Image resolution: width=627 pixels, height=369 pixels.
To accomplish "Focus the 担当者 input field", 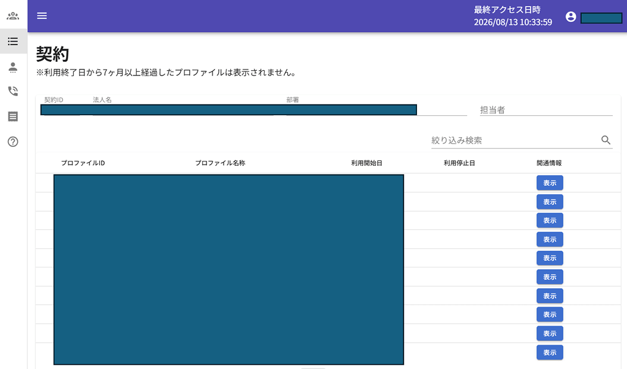I will [546, 110].
